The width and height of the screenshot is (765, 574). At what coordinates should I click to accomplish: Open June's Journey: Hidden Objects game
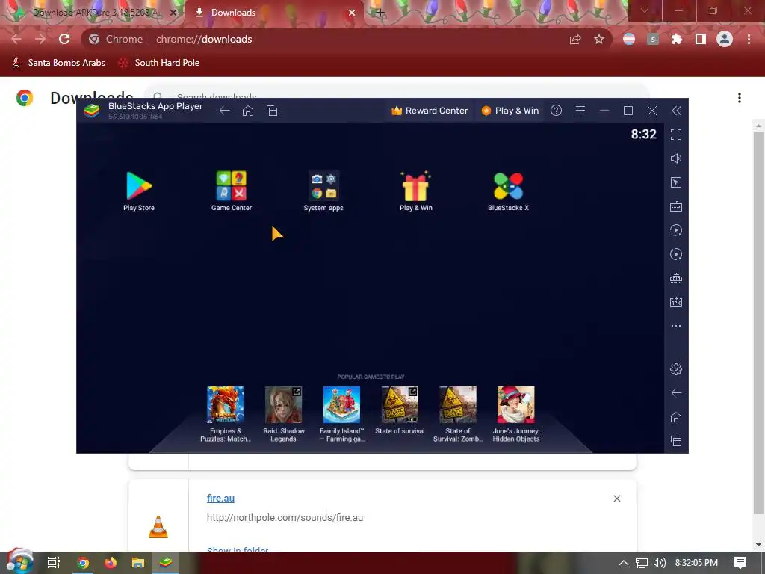[x=515, y=404]
